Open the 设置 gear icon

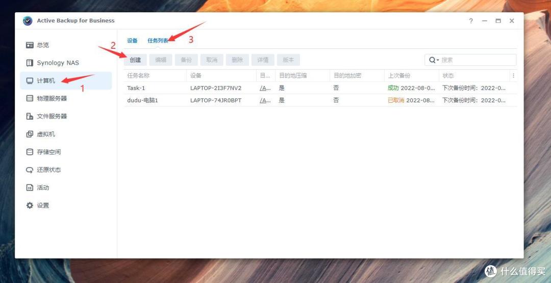pyautogui.click(x=30, y=205)
